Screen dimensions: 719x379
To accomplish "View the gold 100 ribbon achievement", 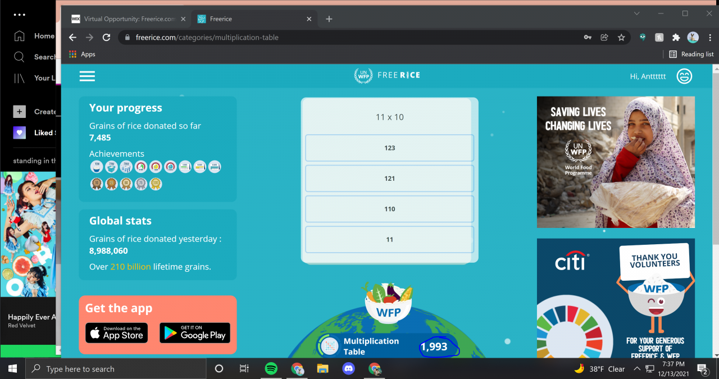I will pyautogui.click(x=156, y=184).
